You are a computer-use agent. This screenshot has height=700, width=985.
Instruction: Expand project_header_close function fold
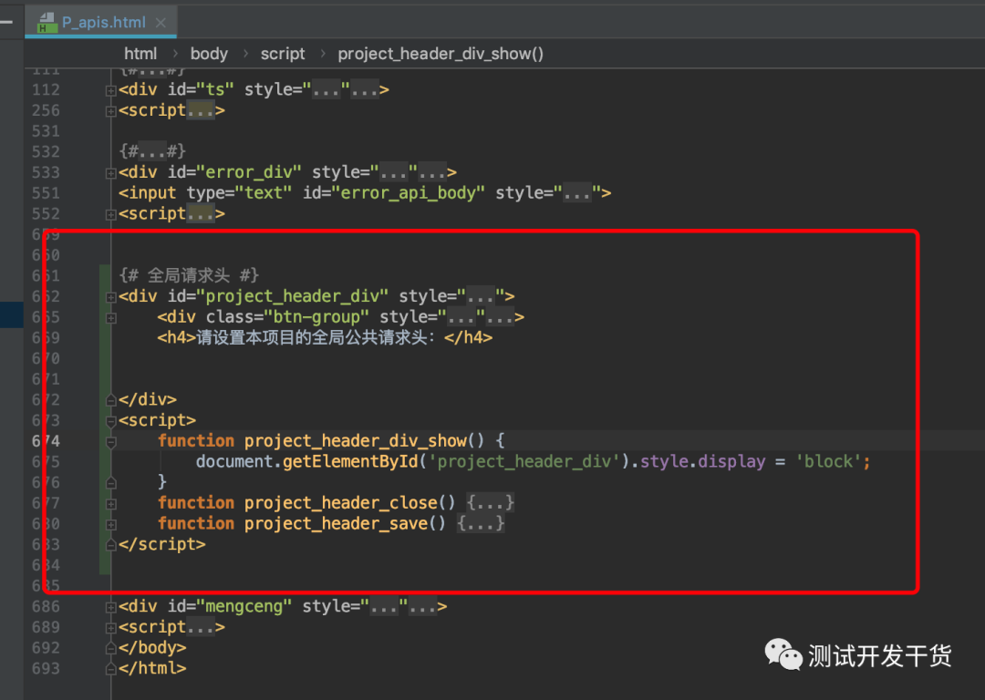coord(111,504)
